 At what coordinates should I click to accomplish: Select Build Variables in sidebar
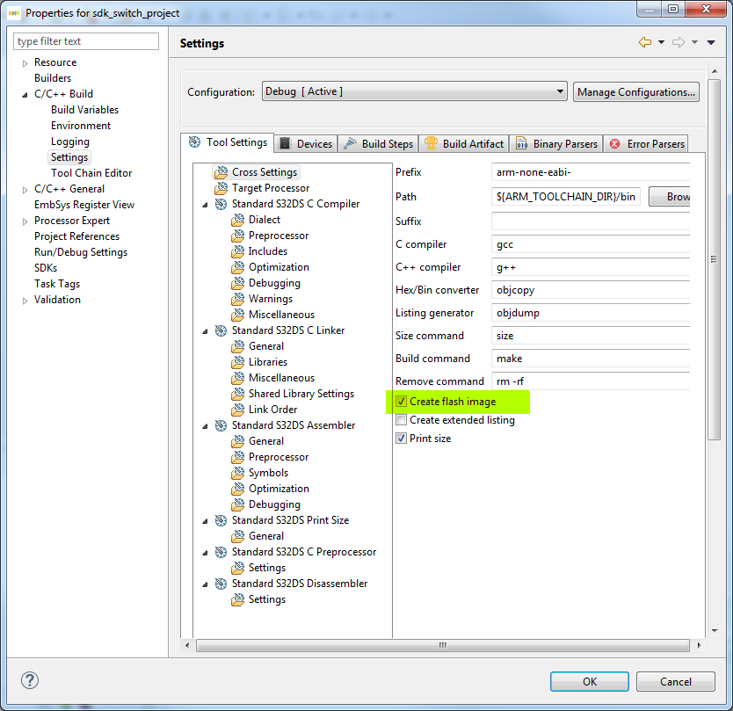pyautogui.click(x=84, y=110)
